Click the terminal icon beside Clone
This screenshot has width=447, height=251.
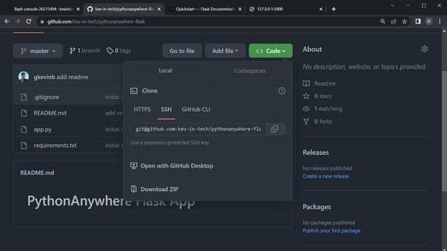(133, 91)
